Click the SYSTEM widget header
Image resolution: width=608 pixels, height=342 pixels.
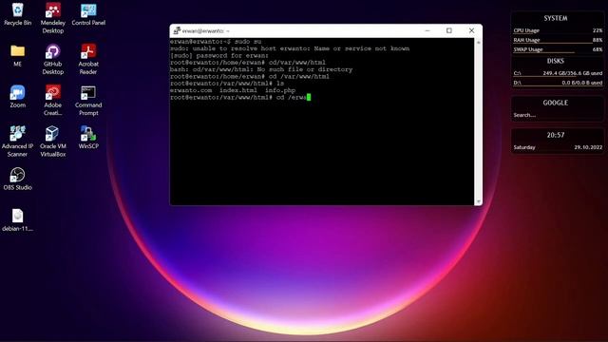[x=555, y=18]
